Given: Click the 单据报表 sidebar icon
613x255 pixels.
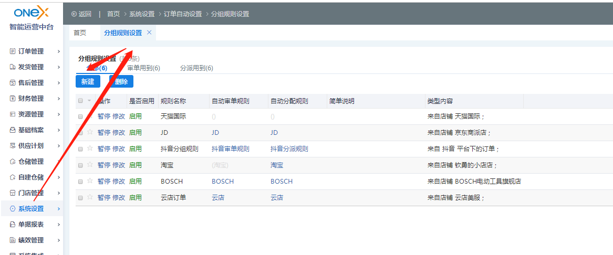Looking at the screenshot, I should click(x=13, y=225).
